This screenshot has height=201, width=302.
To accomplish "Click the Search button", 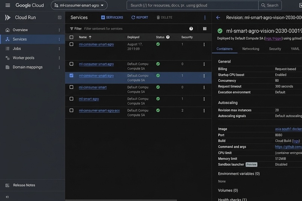I will (270, 5).
